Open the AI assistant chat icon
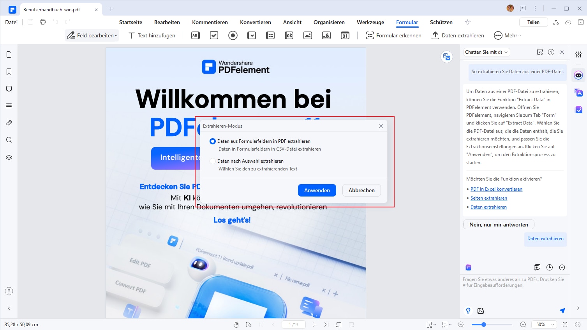This screenshot has height=330, width=587. (x=578, y=75)
